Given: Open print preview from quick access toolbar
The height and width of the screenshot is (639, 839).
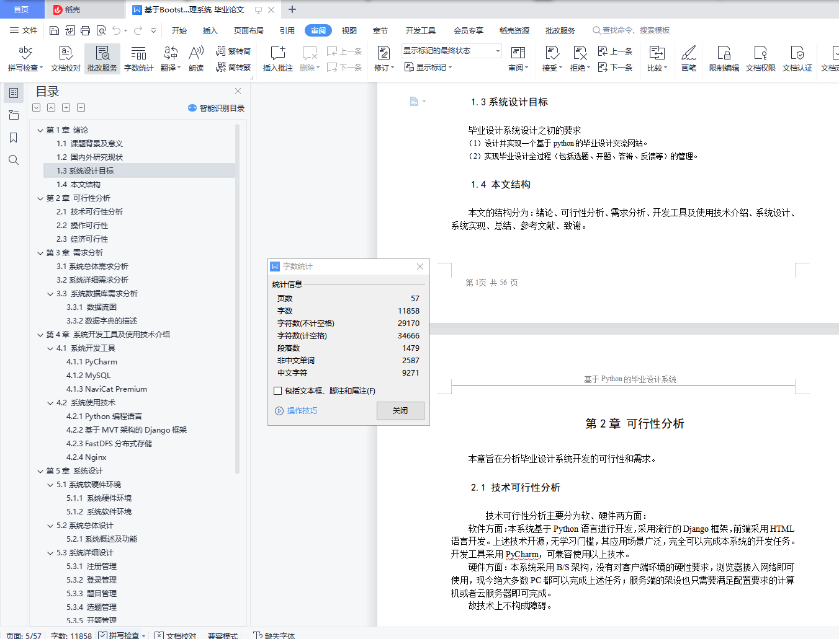Looking at the screenshot, I should (x=101, y=30).
